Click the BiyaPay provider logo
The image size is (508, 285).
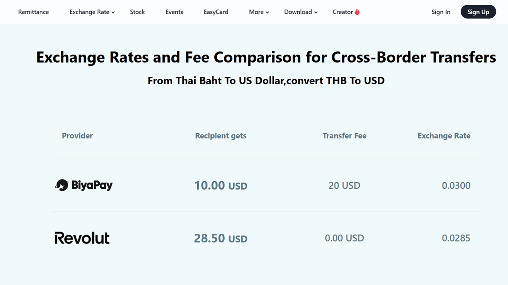pyautogui.click(x=83, y=185)
